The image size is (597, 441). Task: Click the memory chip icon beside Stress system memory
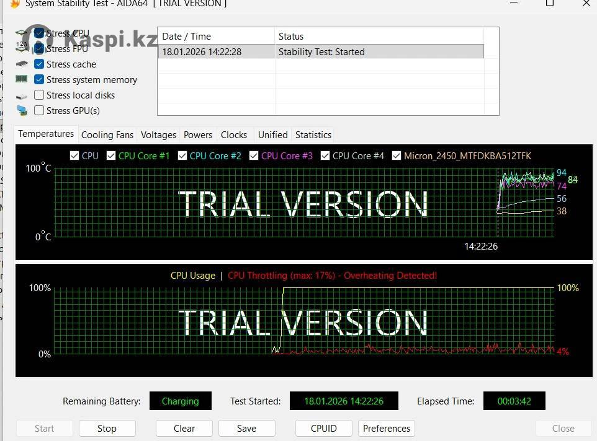coord(22,79)
